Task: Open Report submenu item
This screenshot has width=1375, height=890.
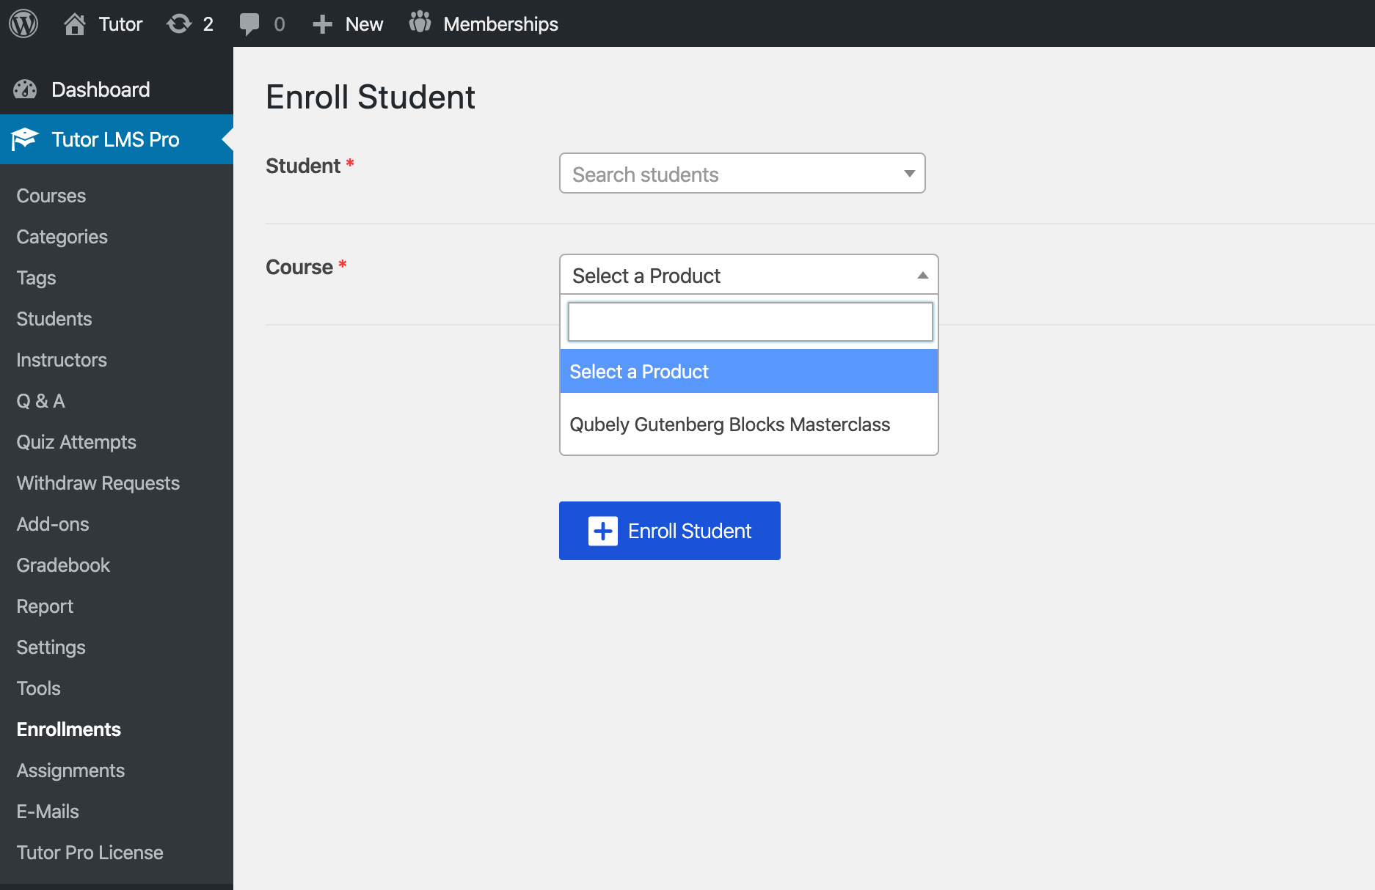Action: tap(45, 606)
